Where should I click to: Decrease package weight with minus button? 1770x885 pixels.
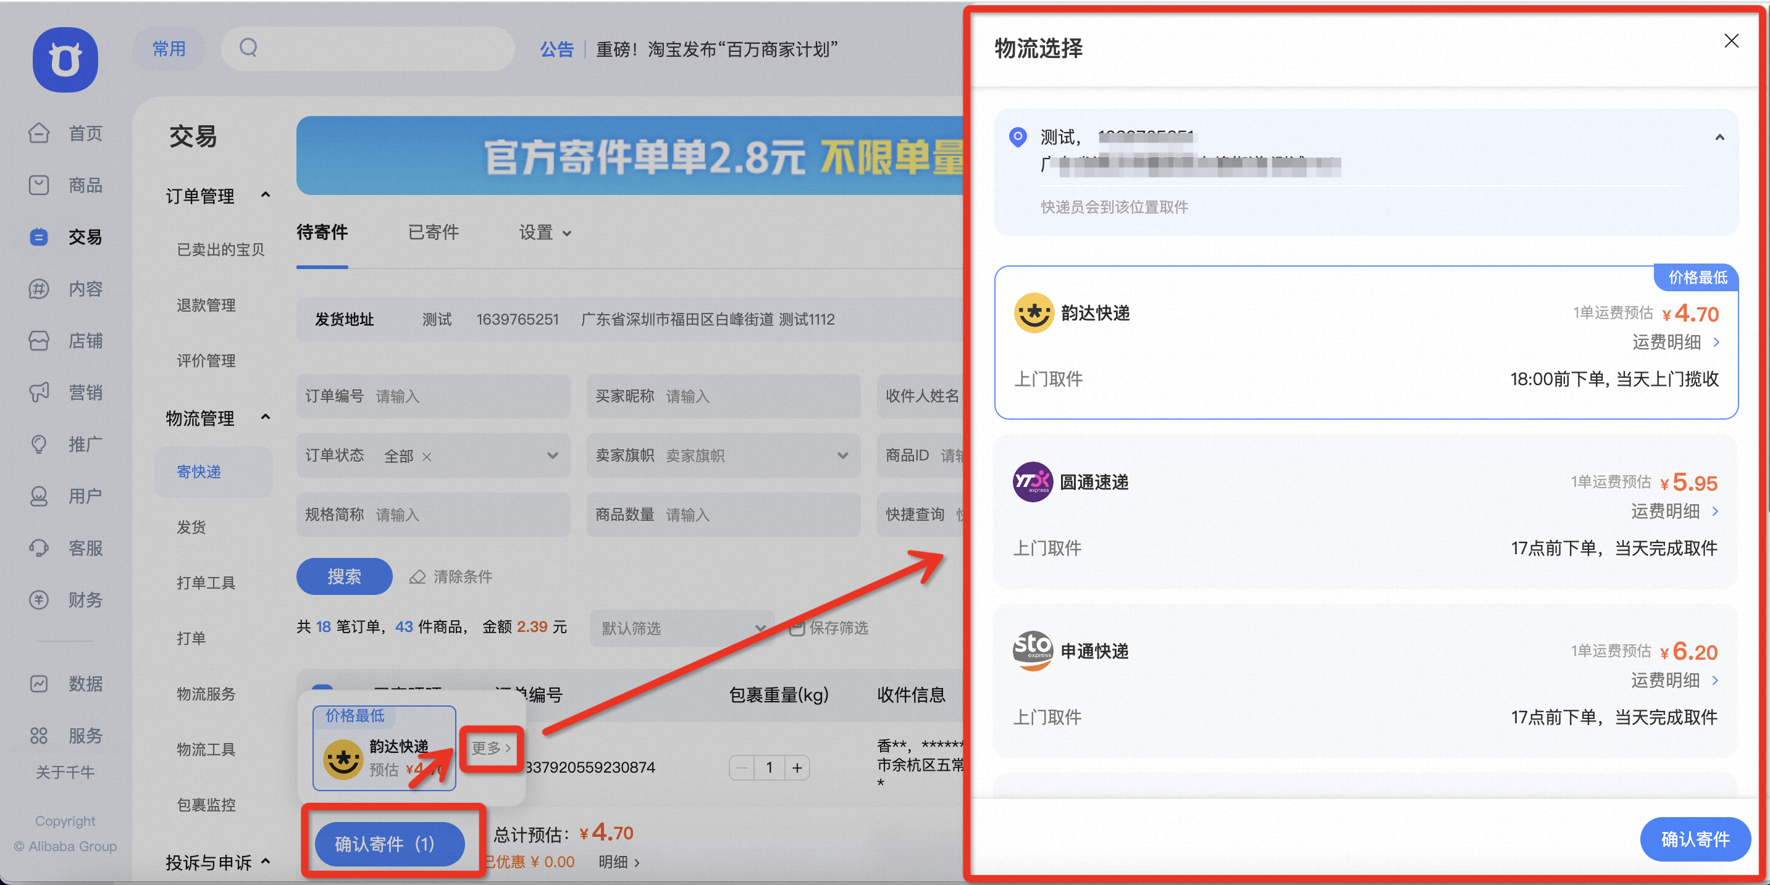[x=742, y=768]
